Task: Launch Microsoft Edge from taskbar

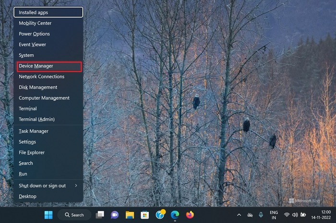Action: tap(175, 215)
